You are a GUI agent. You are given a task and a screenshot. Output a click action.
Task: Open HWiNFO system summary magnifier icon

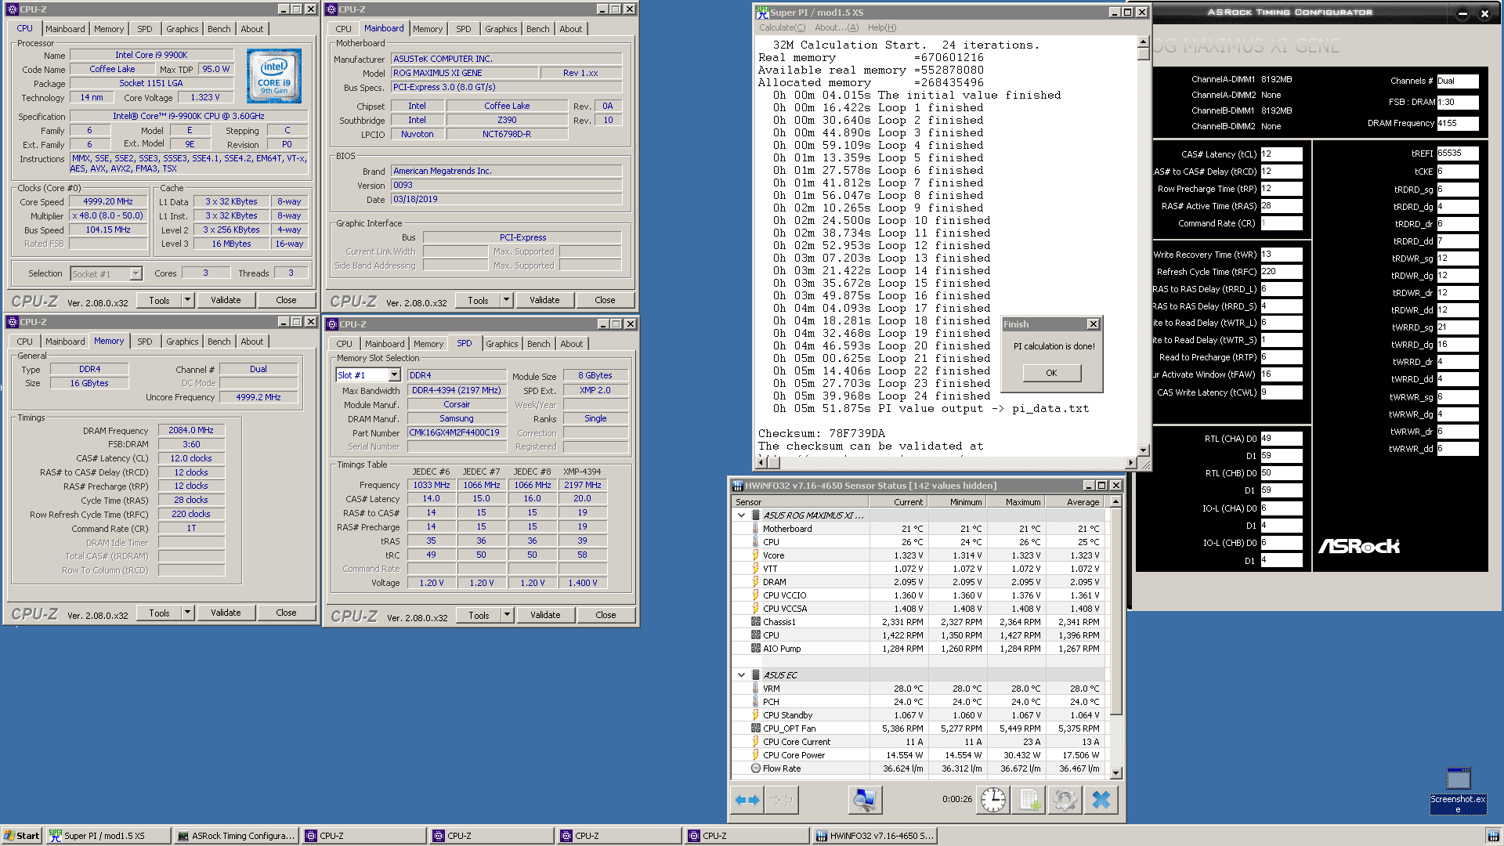coord(864,800)
